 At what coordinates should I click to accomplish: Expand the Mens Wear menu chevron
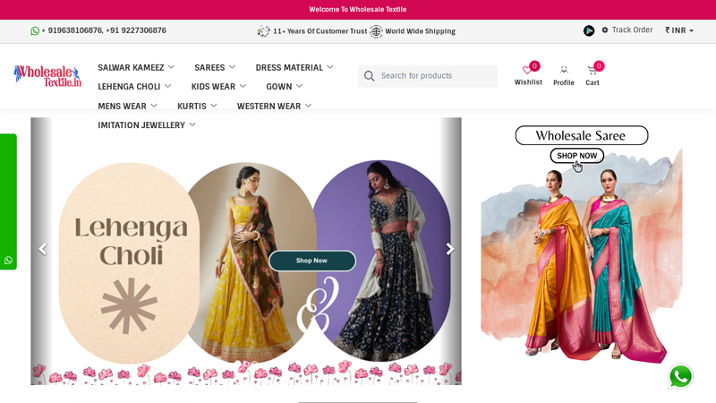pyautogui.click(x=154, y=106)
